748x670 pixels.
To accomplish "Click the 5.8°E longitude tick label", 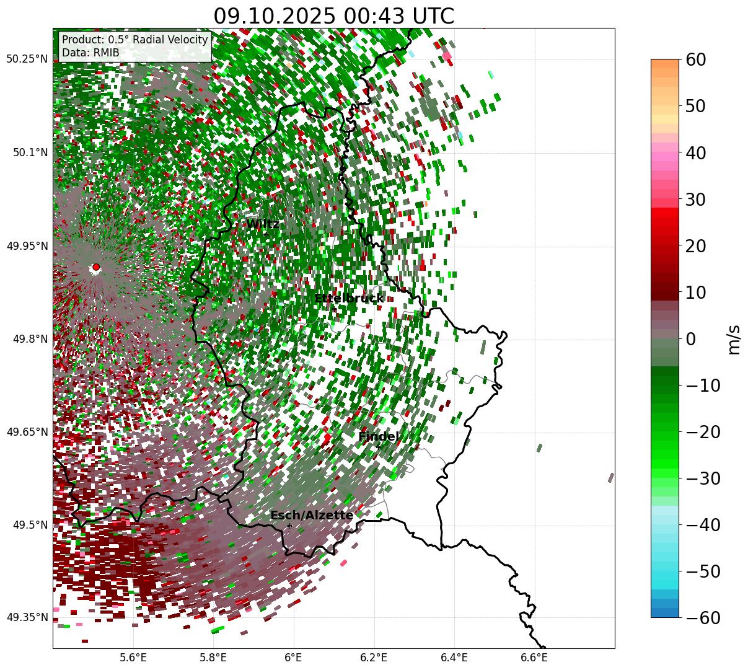I will (x=213, y=657).
